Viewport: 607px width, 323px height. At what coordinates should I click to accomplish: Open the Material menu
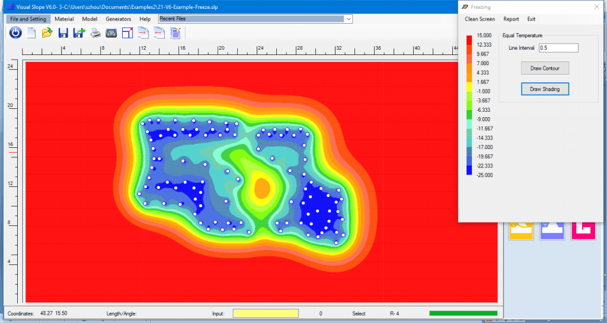point(64,19)
